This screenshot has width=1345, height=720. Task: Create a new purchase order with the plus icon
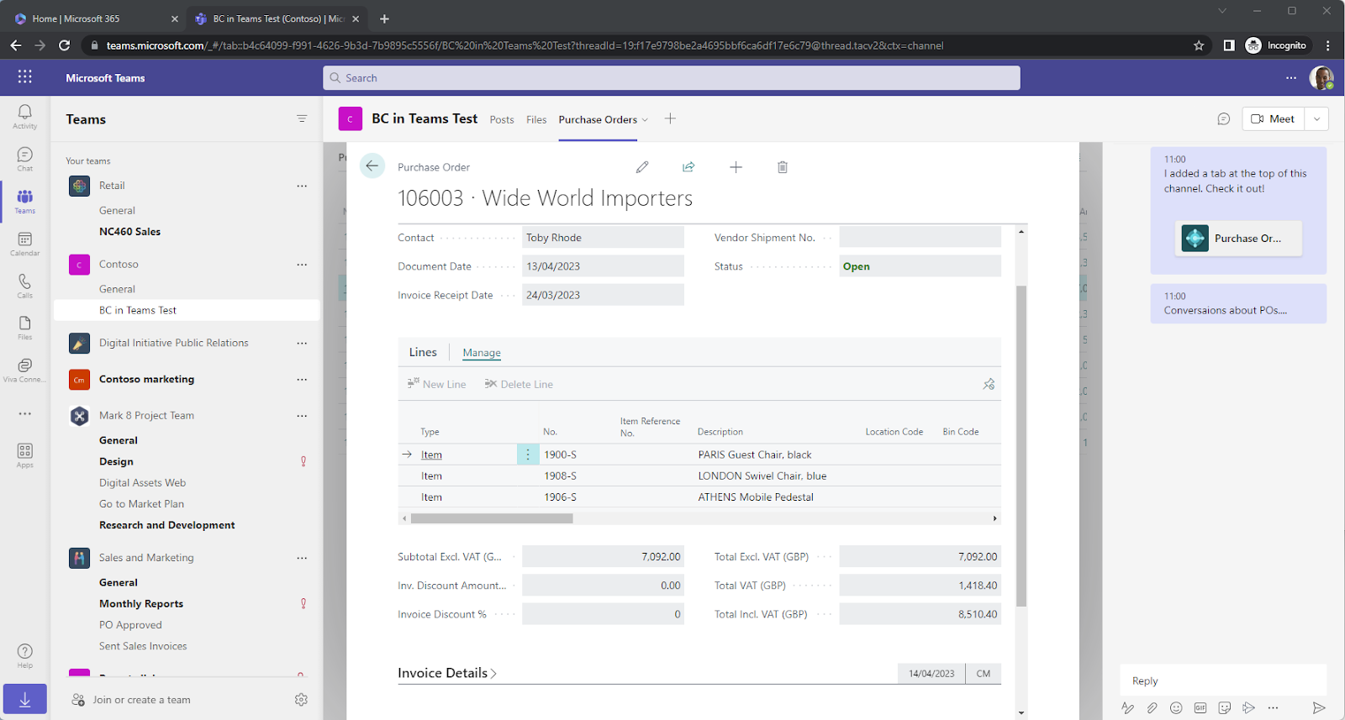[736, 167]
